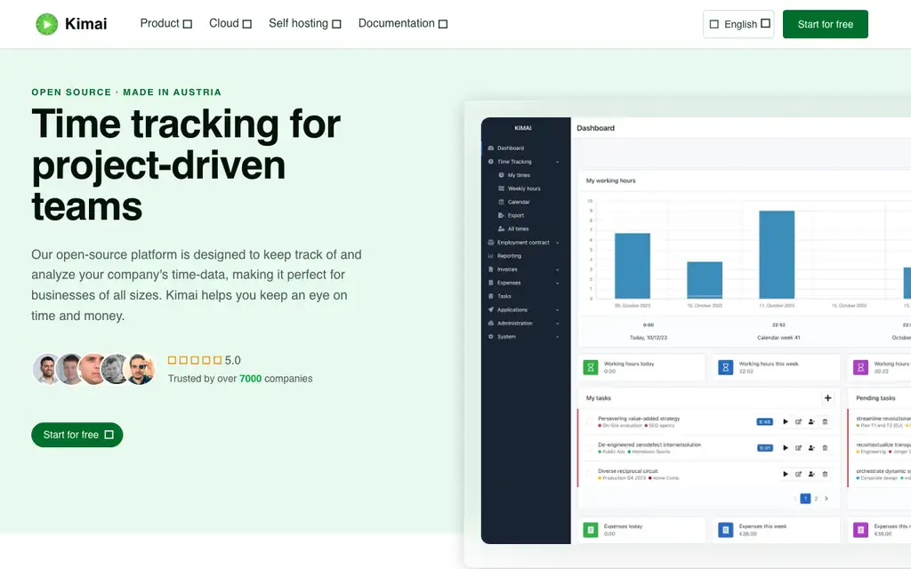Click Start for free in header
The image size is (911, 569).
tap(825, 24)
